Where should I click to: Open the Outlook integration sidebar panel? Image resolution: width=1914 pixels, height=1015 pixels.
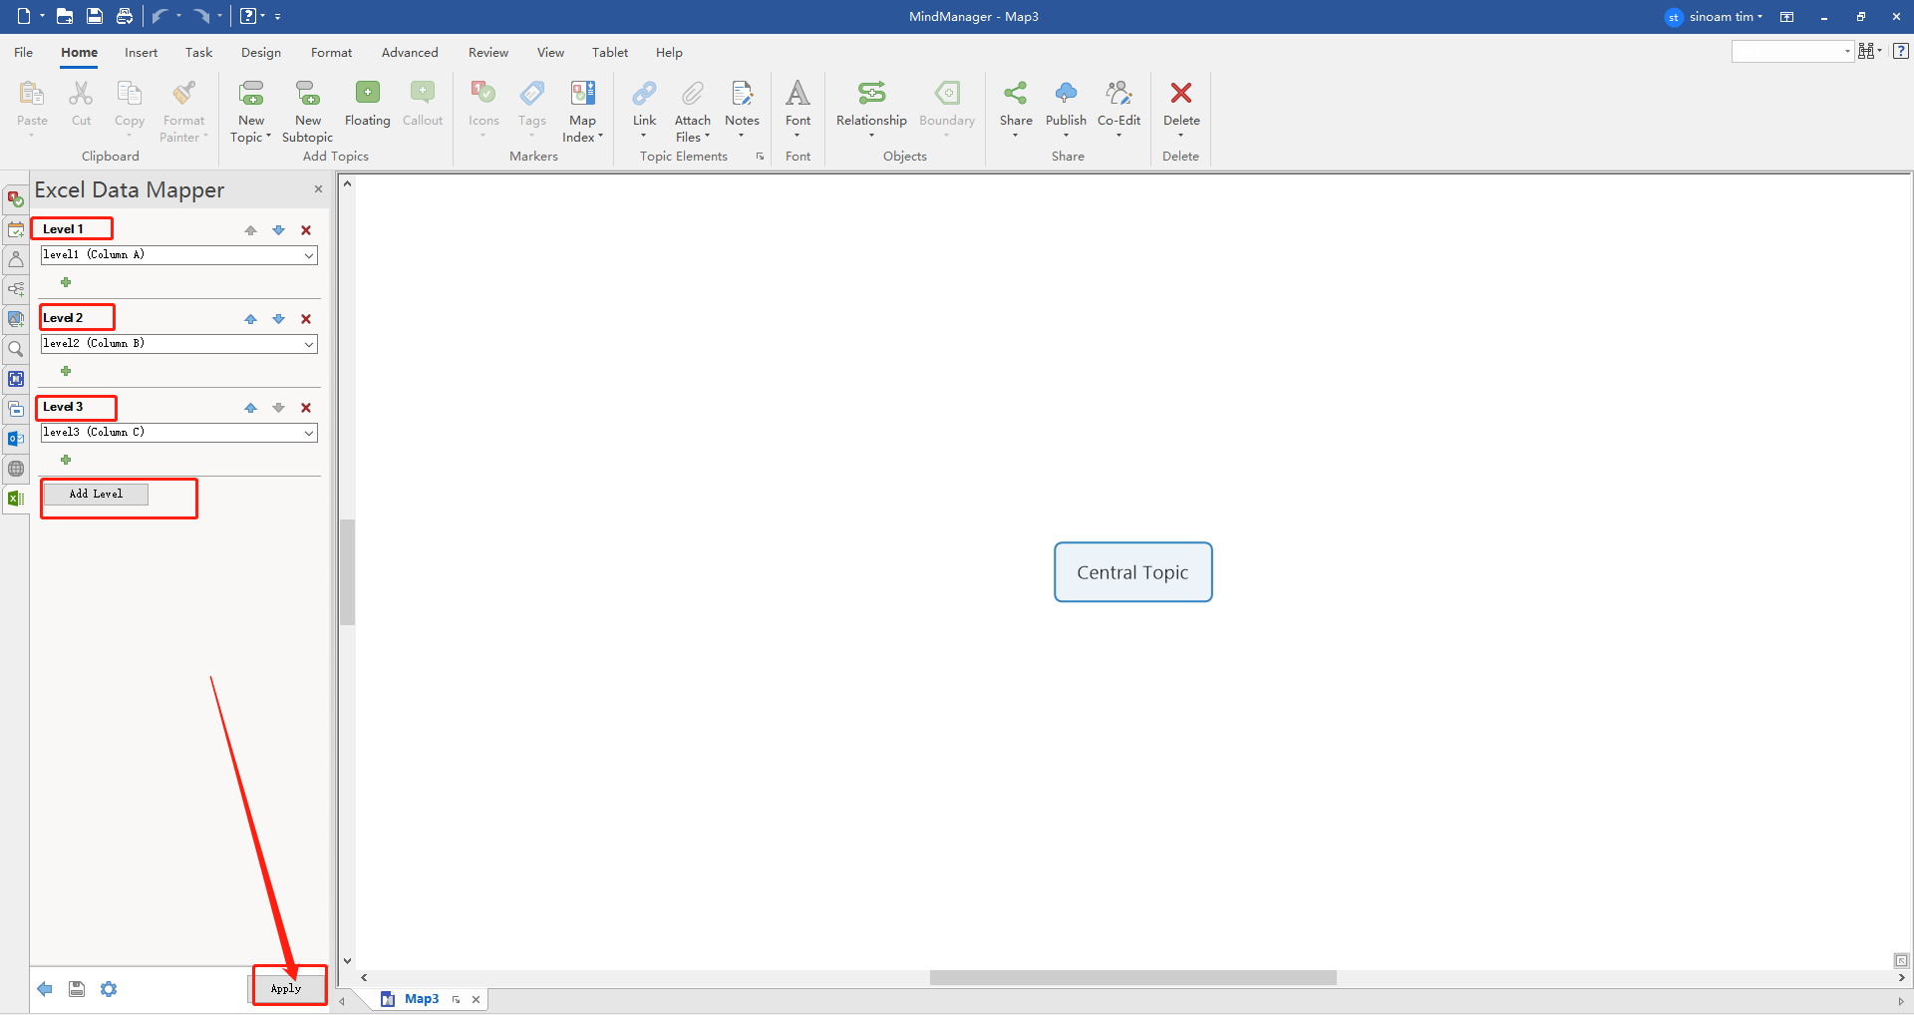pos(16,439)
